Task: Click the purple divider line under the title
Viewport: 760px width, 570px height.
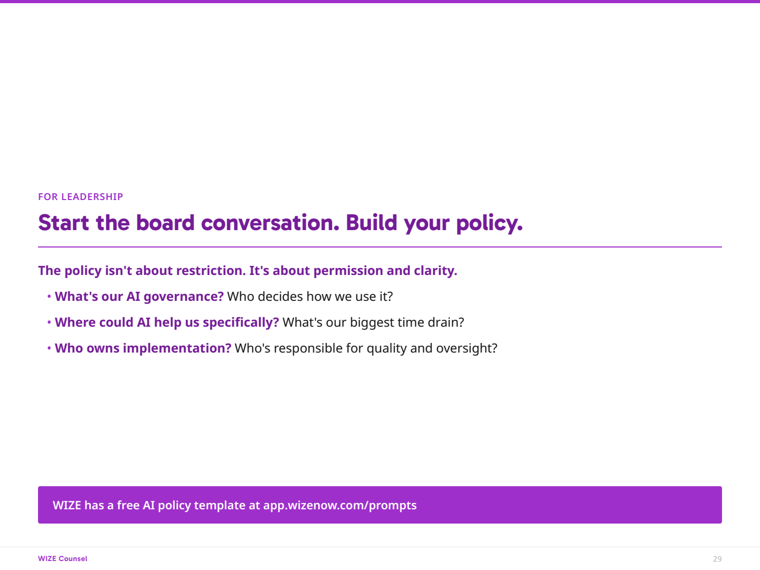Action: pyautogui.click(x=380, y=246)
